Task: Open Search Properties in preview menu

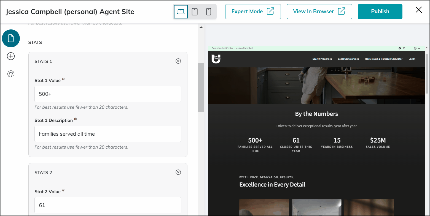Action: 322,59
